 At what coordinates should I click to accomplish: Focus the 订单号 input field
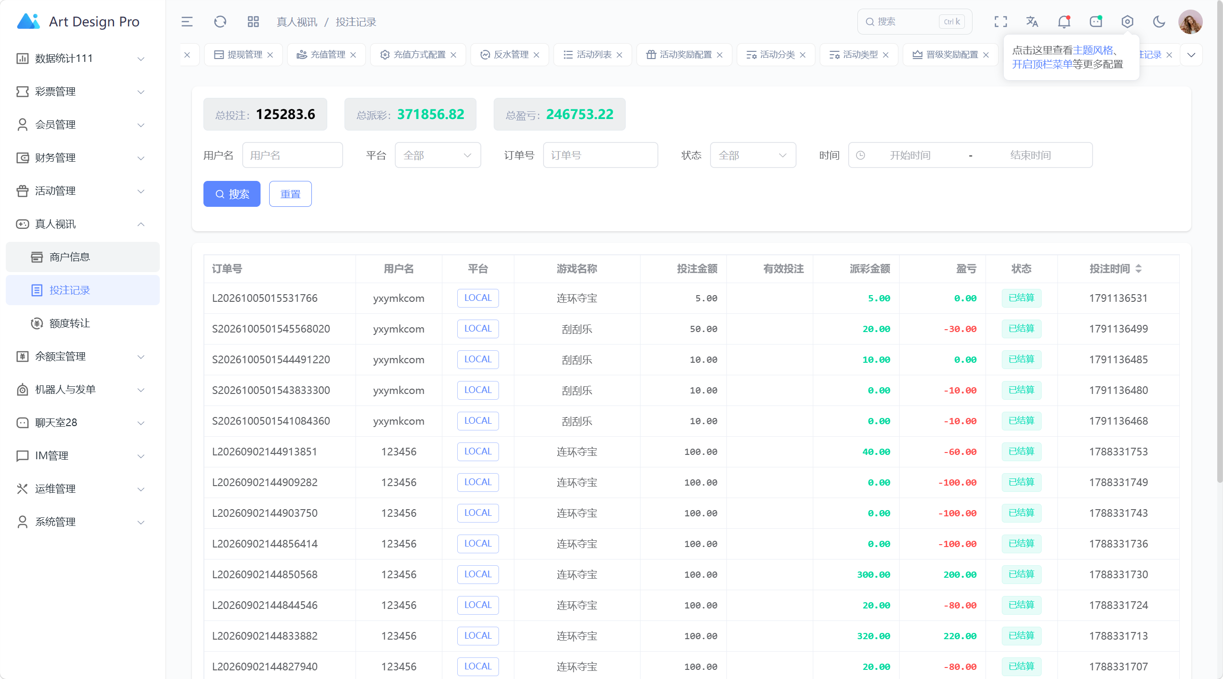tap(600, 155)
